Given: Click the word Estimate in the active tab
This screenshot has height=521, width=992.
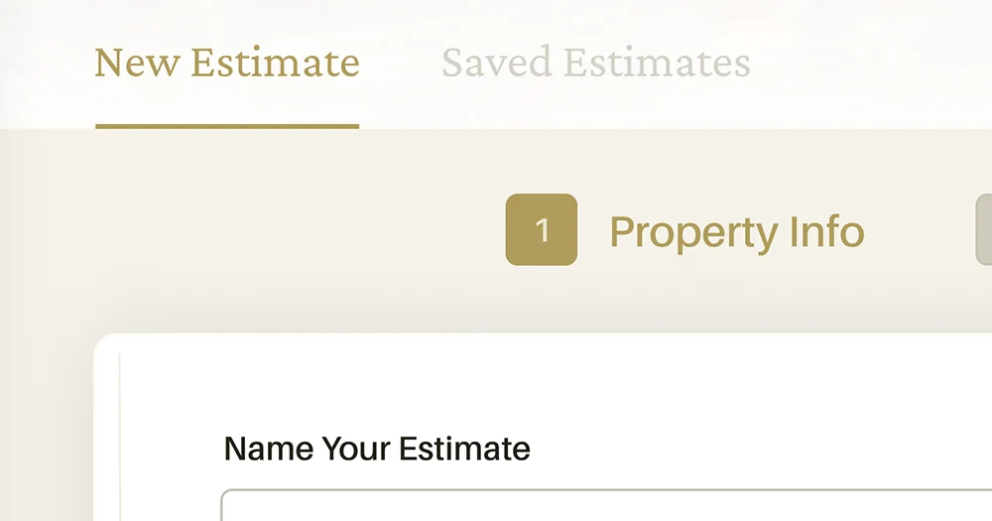Looking at the screenshot, I should coord(275,63).
